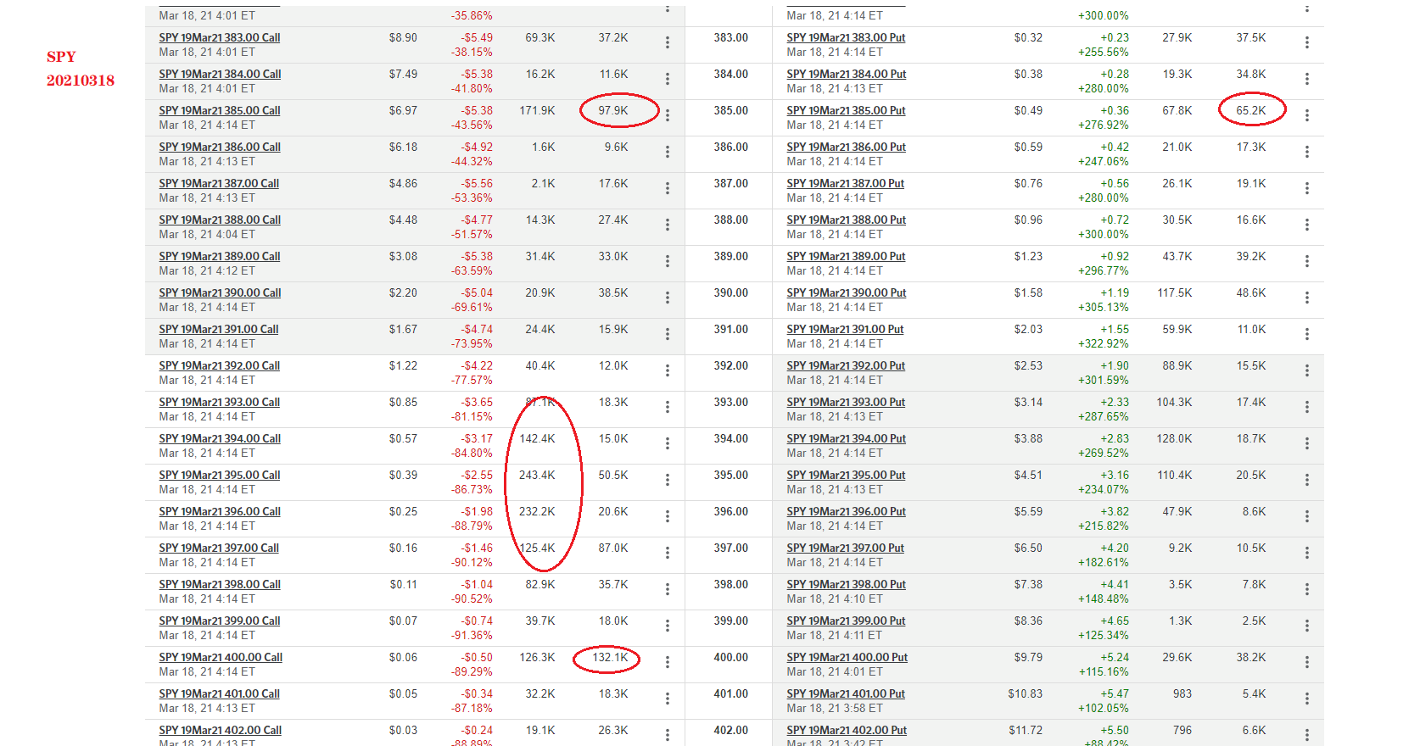This screenshot has width=1420, height=746.
Task: Open more options for SPY 387.00 Call
Action: click(x=668, y=188)
